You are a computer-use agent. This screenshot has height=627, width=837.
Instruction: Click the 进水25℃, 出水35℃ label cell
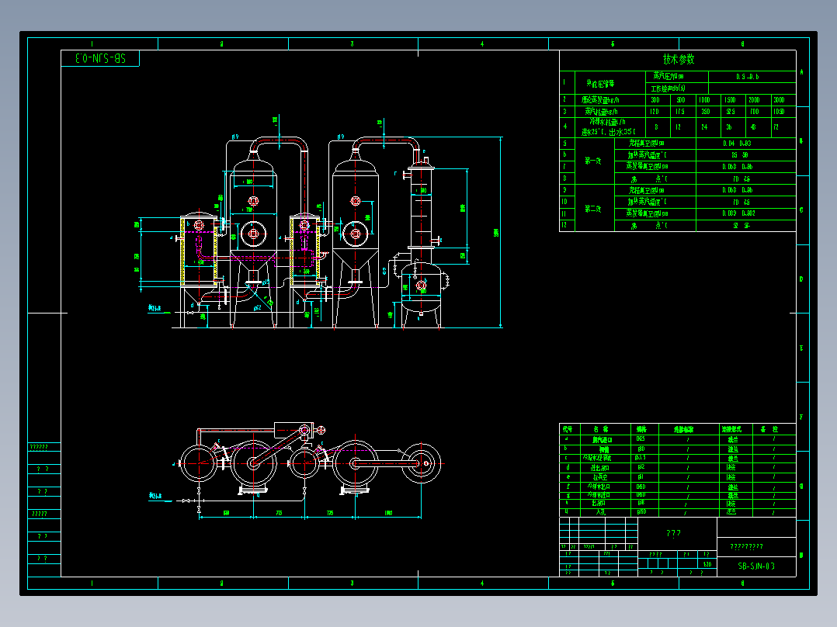[x=609, y=132]
